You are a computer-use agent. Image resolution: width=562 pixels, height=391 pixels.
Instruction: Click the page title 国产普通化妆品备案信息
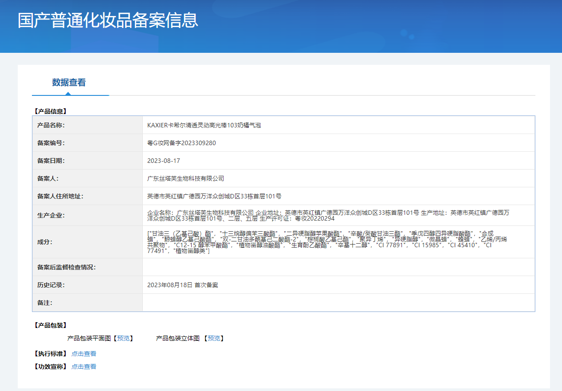click(x=108, y=21)
